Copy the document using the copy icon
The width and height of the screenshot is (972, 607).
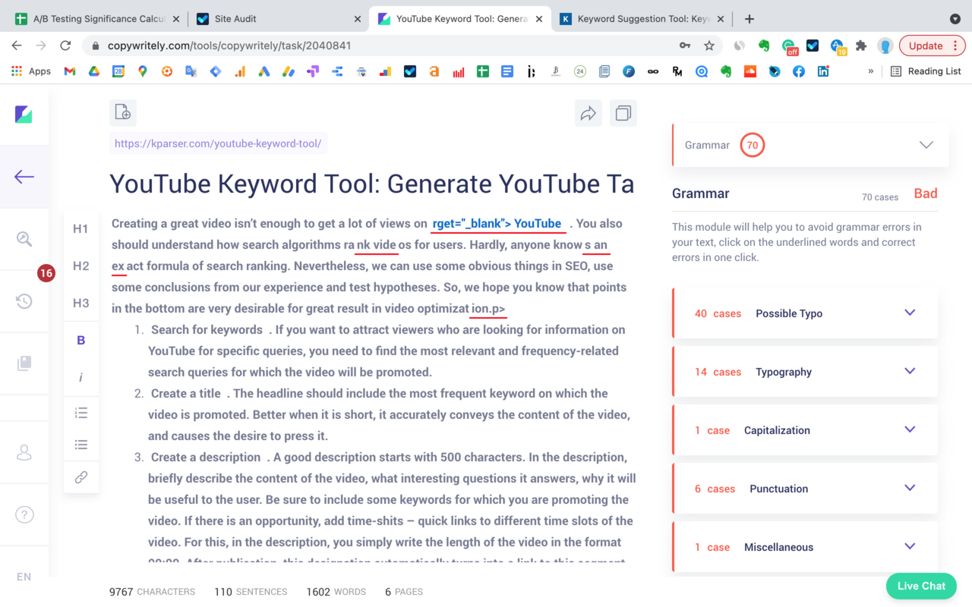point(623,112)
